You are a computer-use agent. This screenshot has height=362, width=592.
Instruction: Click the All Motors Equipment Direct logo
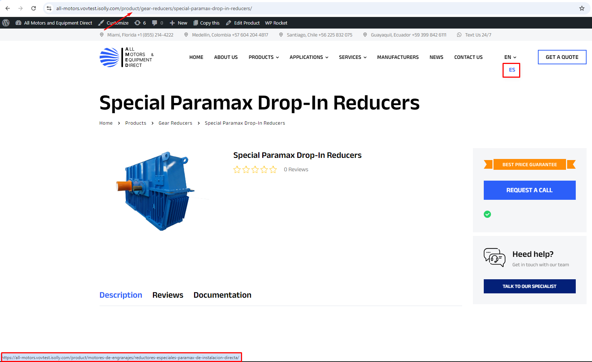(127, 57)
